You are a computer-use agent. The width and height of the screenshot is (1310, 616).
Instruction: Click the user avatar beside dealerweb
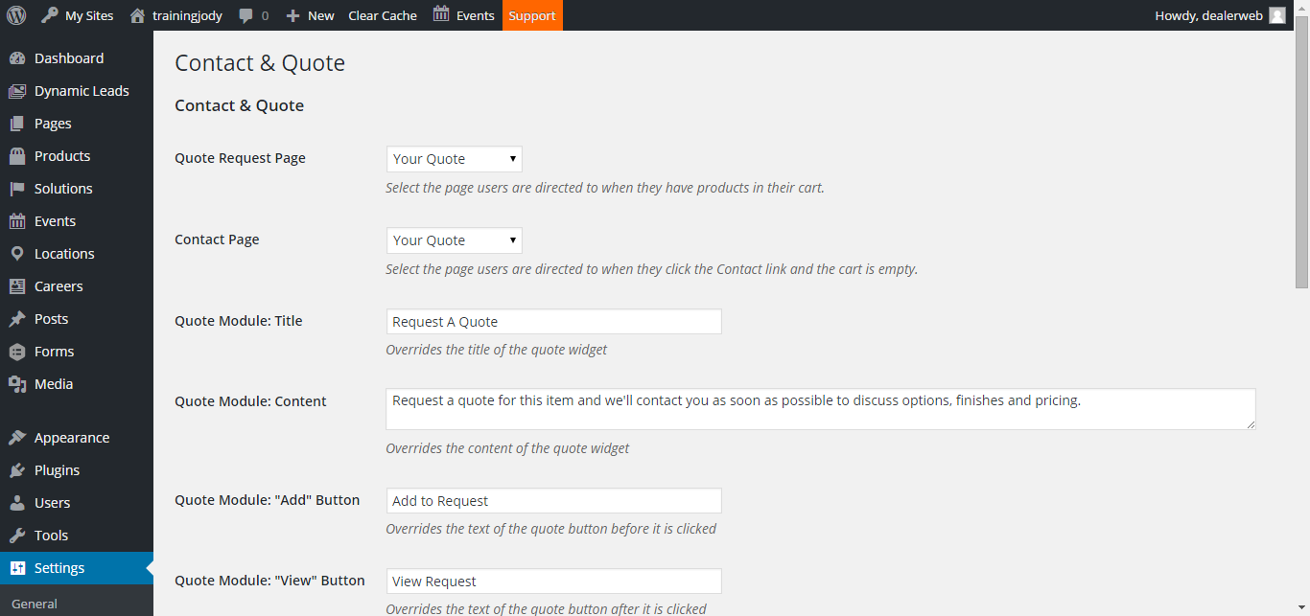tap(1277, 15)
